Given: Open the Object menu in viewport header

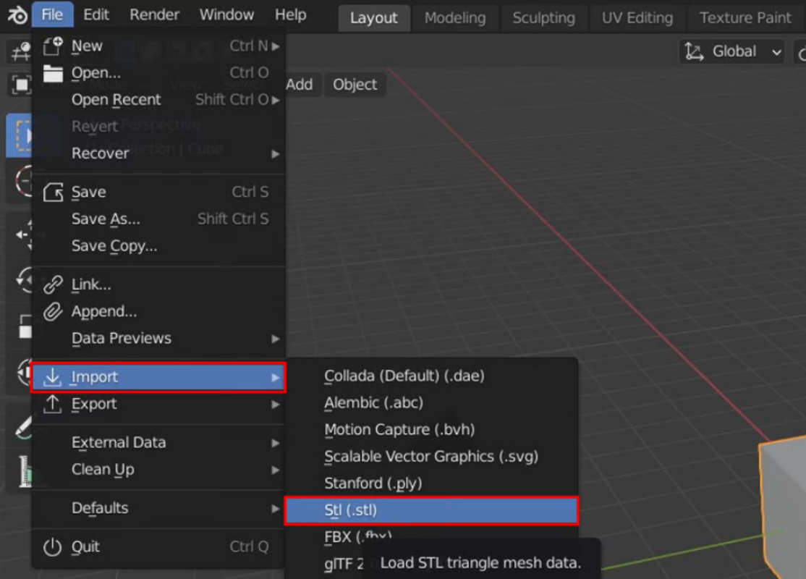Looking at the screenshot, I should [x=355, y=85].
